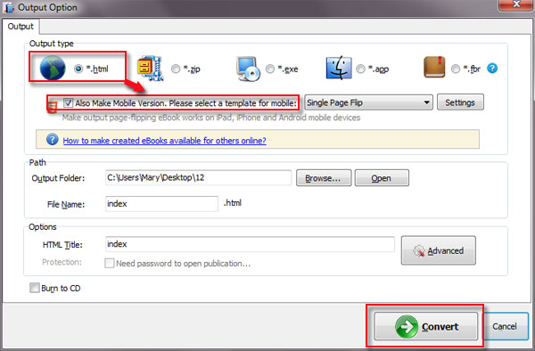
Task: Click the Output Folder path field
Action: (198, 177)
